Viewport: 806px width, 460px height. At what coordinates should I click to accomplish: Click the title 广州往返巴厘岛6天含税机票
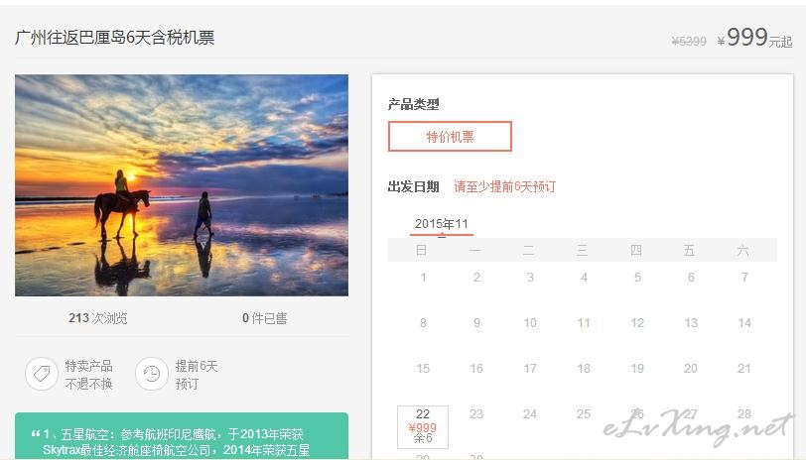click(114, 38)
